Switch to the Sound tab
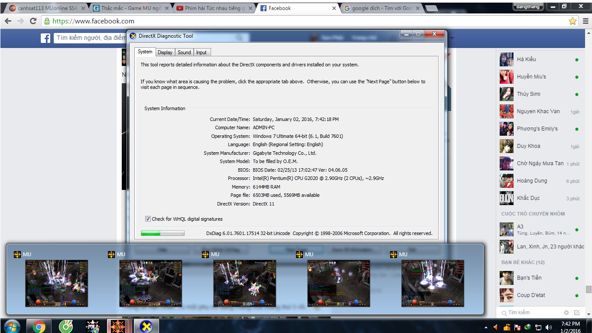Screen dimensions: 592x333 (x=184, y=52)
